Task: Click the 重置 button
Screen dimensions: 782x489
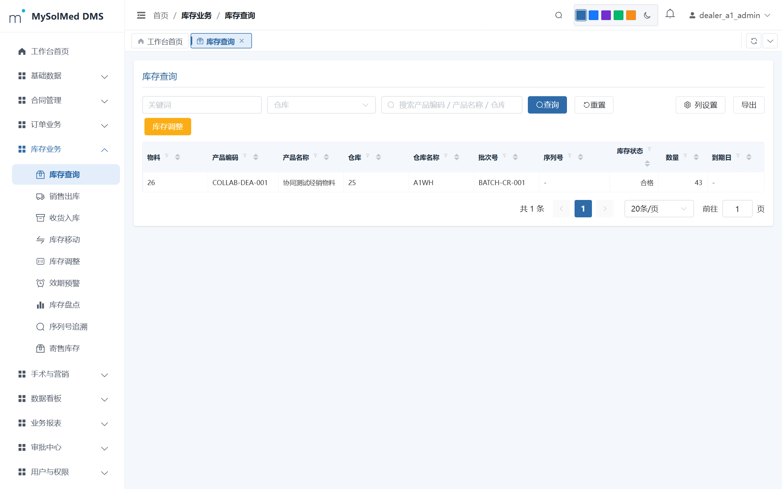Action: (x=594, y=105)
